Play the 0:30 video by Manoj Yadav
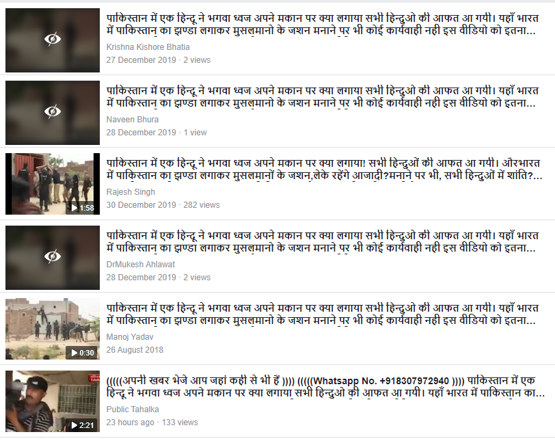 pyautogui.click(x=82, y=353)
